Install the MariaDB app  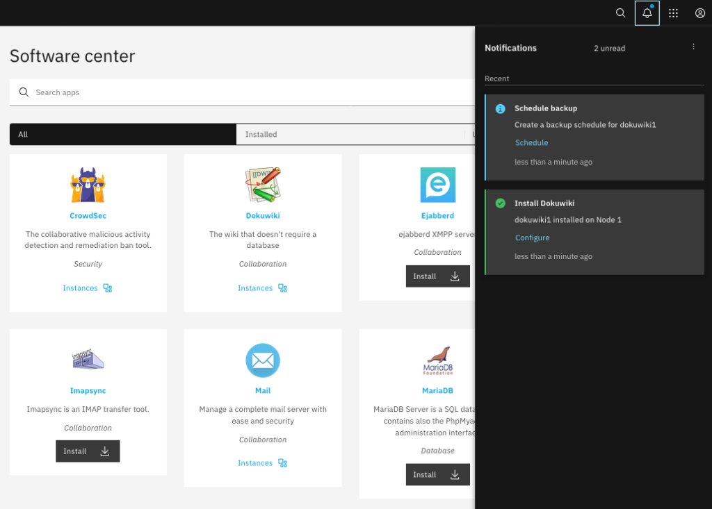pyautogui.click(x=438, y=474)
